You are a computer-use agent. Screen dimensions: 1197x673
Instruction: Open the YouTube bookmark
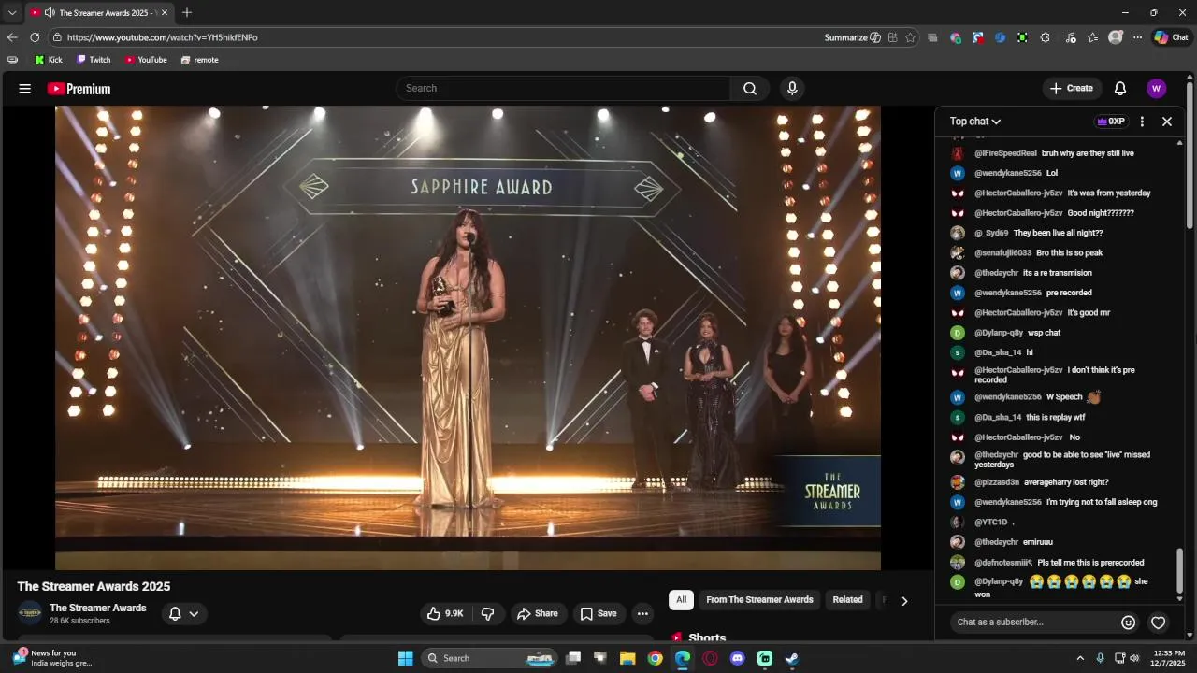coord(146,60)
